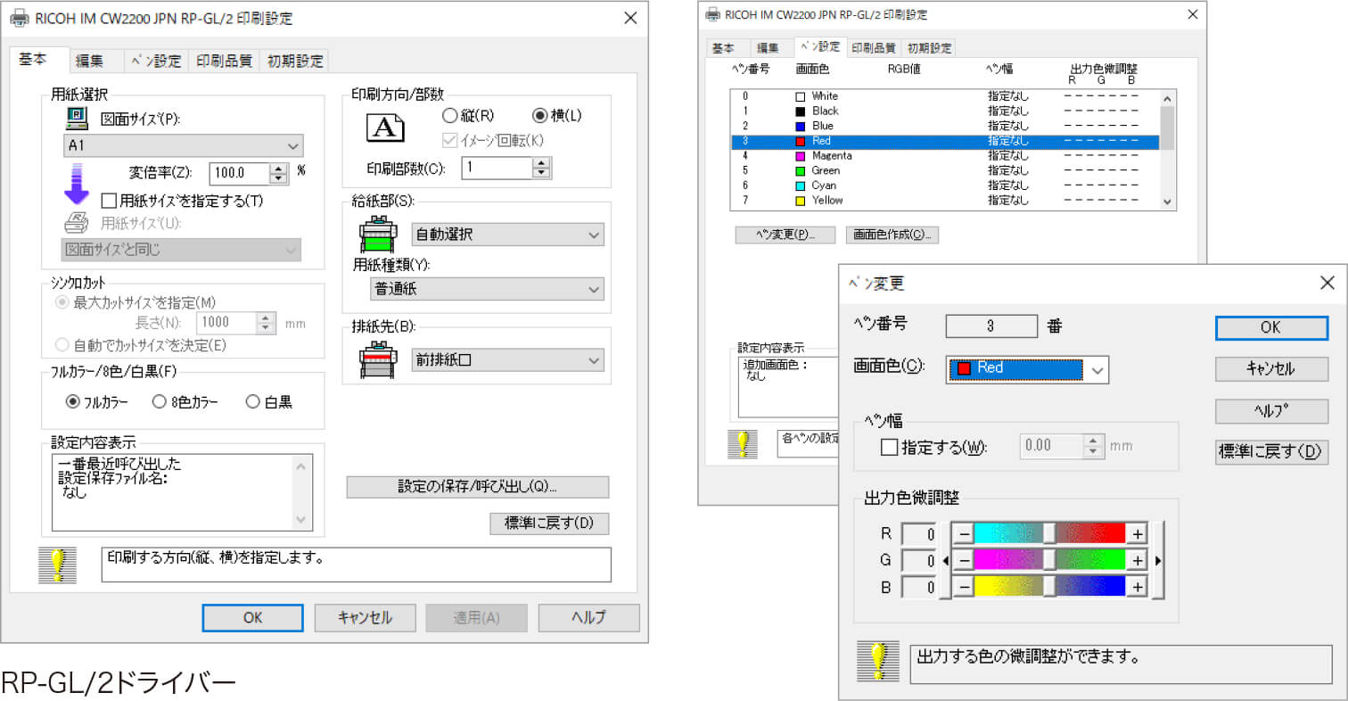
Task: Switch to the ペン設定 tab
Action: [156, 60]
